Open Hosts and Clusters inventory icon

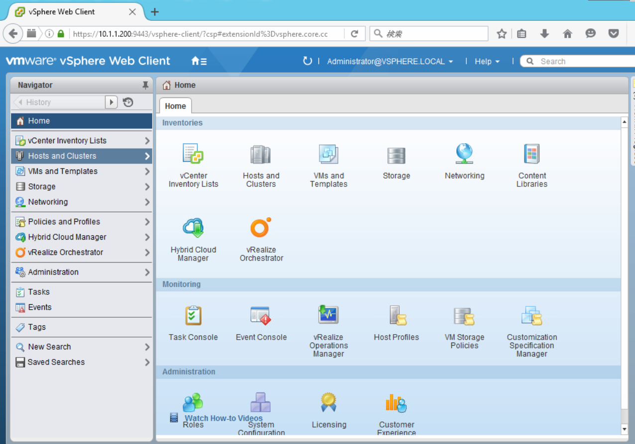(261, 155)
